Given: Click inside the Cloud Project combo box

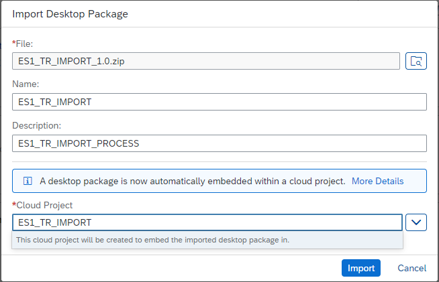Looking at the screenshot, I should point(207,222).
